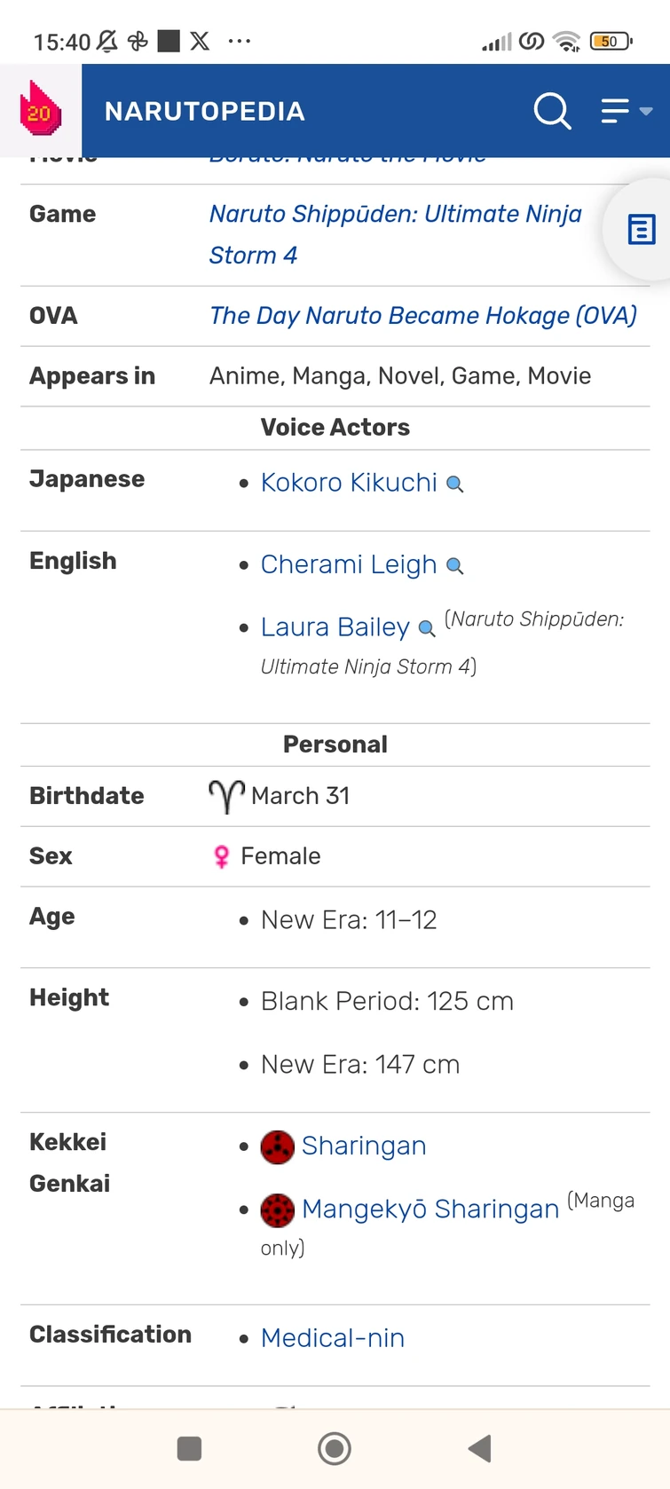The image size is (670, 1489).
Task: Tap the battery indicator showing 50
Action: pyautogui.click(x=610, y=41)
